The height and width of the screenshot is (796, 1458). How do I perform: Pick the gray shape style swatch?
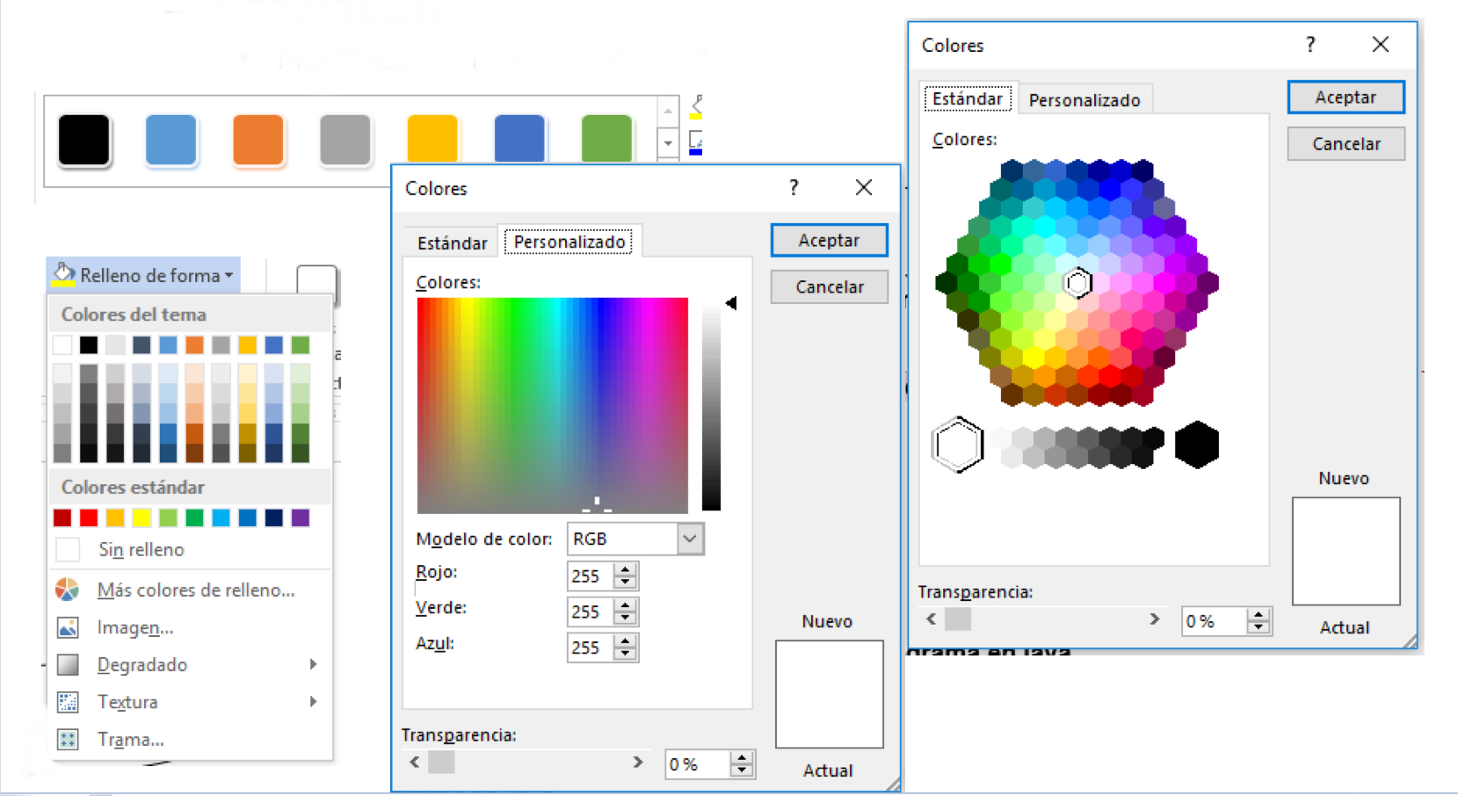345,140
